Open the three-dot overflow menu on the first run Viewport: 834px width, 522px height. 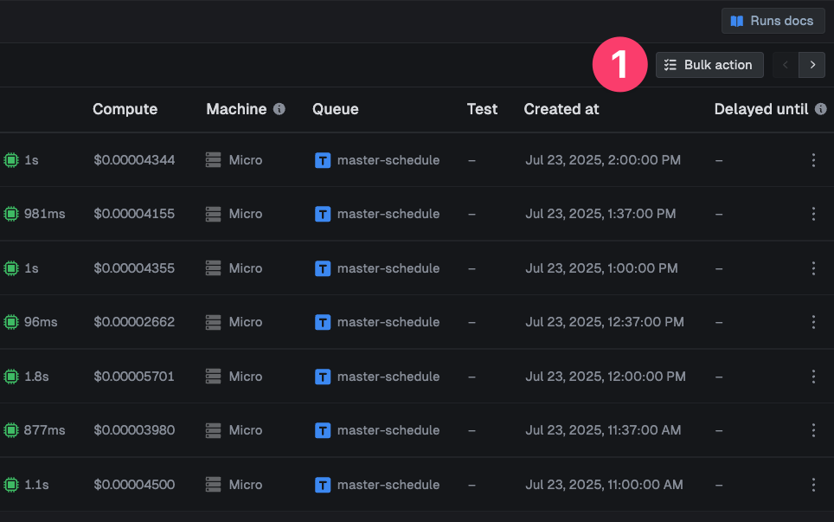[x=813, y=160]
